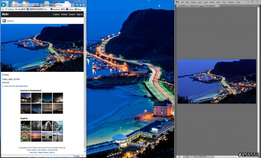Click 'Terms of Use' footer link
The image size is (261, 158).
pyautogui.click(x=53, y=150)
